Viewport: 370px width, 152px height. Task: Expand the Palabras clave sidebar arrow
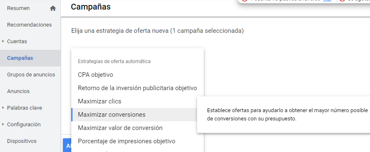point(3,108)
